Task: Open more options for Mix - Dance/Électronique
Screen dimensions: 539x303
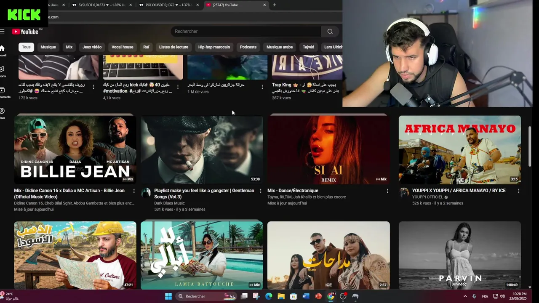Action: coord(387,191)
